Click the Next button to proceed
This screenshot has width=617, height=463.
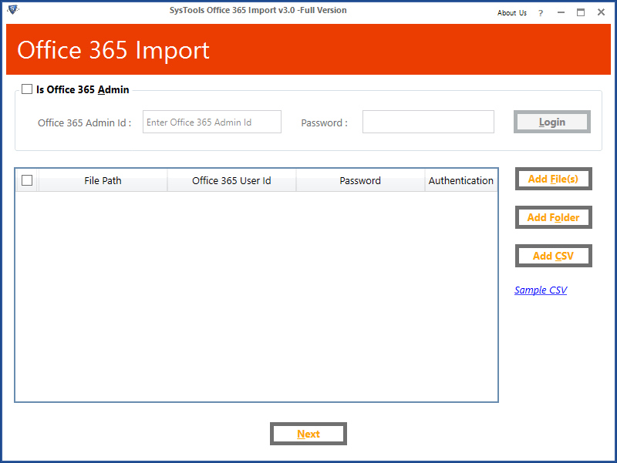pyautogui.click(x=308, y=433)
